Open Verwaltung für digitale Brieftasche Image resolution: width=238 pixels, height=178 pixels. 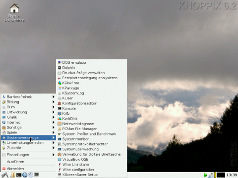[x=91, y=154]
